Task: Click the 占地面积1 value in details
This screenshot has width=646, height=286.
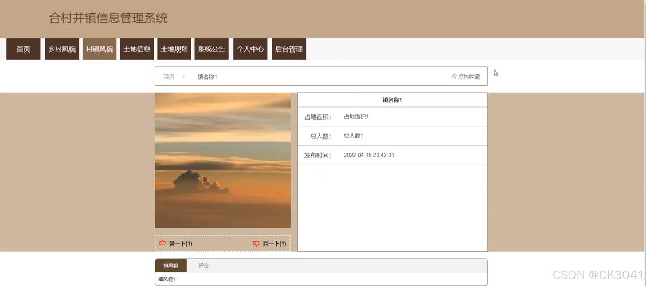Action: tap(356, 117)
